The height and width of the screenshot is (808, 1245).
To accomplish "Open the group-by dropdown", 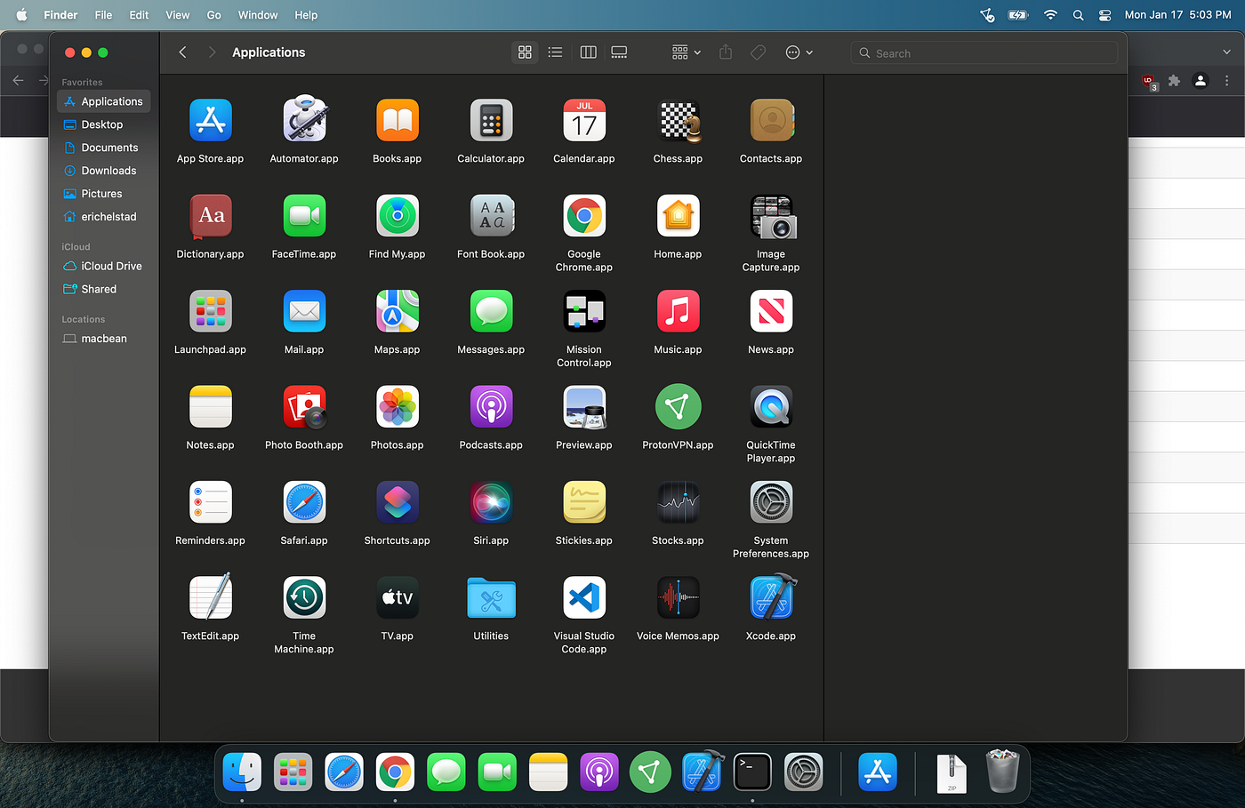I will 685,52.
